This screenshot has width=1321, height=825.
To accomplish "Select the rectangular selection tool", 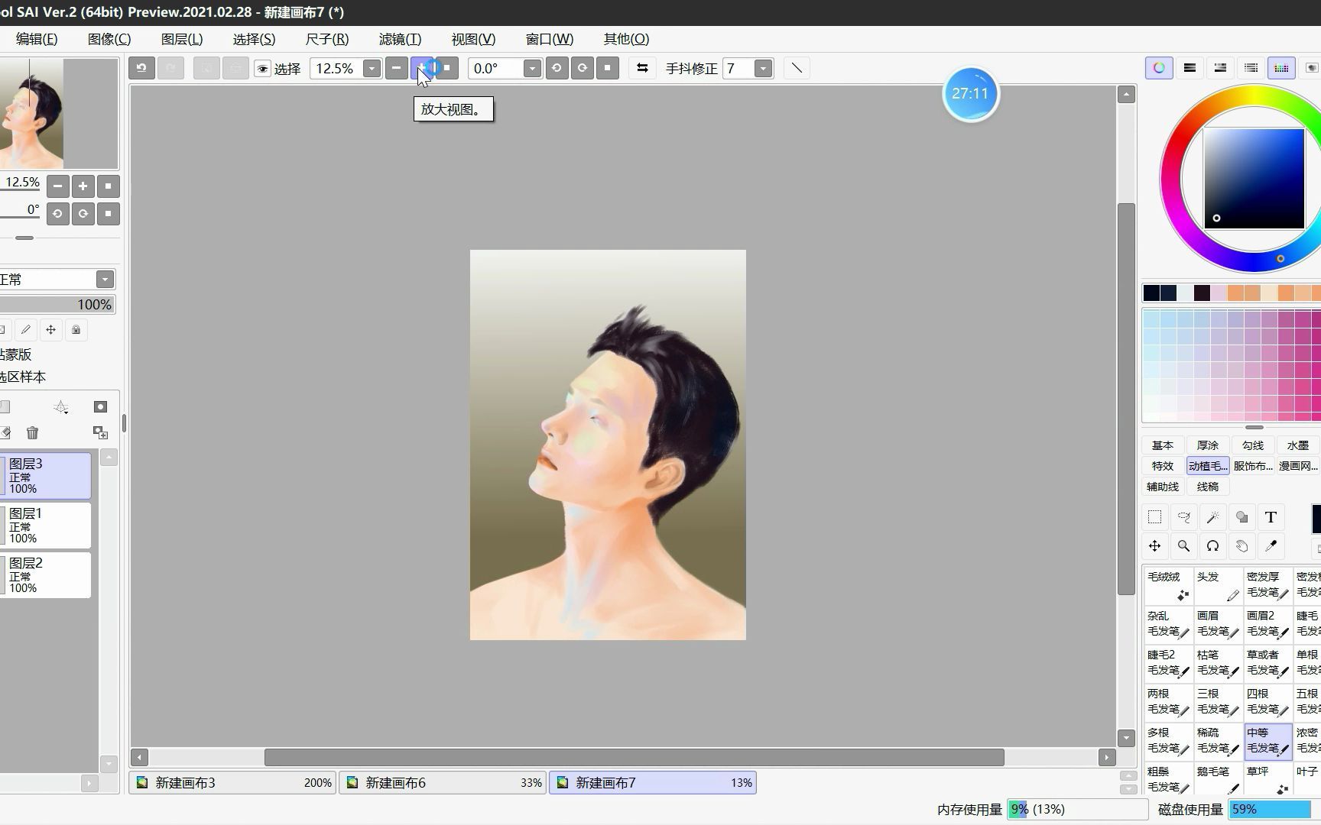I will (1154, 517).
